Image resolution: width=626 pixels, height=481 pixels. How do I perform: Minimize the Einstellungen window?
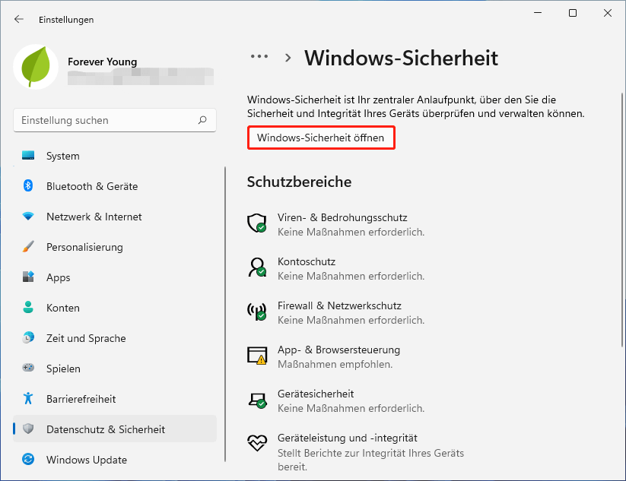coord(538,13)
